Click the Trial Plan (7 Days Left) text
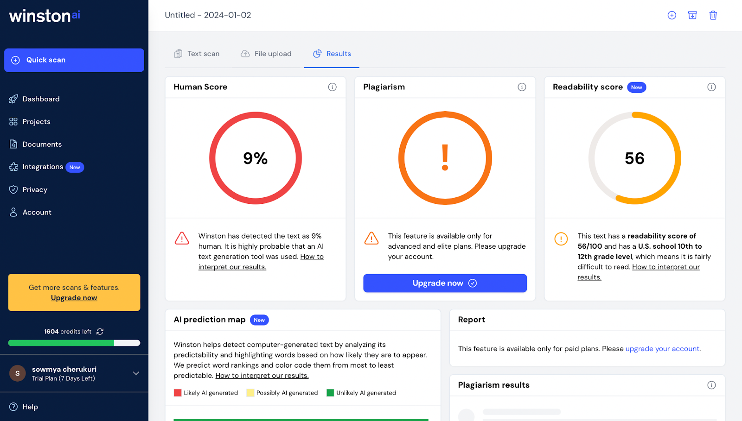 coord(64,378)
